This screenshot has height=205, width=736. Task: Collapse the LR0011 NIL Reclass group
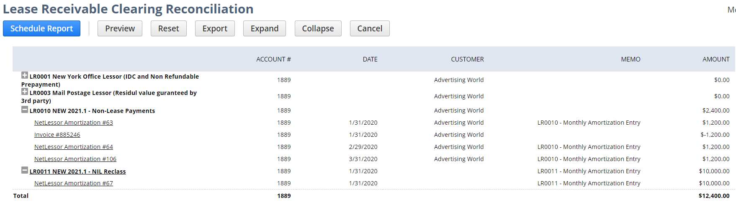tap(25, 171)
